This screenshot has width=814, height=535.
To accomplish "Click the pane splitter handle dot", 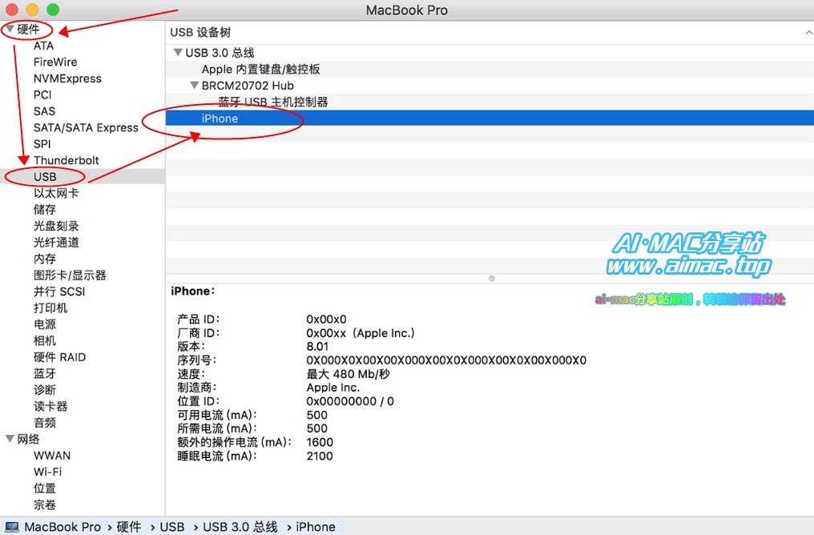I will (x=492, y=279).
